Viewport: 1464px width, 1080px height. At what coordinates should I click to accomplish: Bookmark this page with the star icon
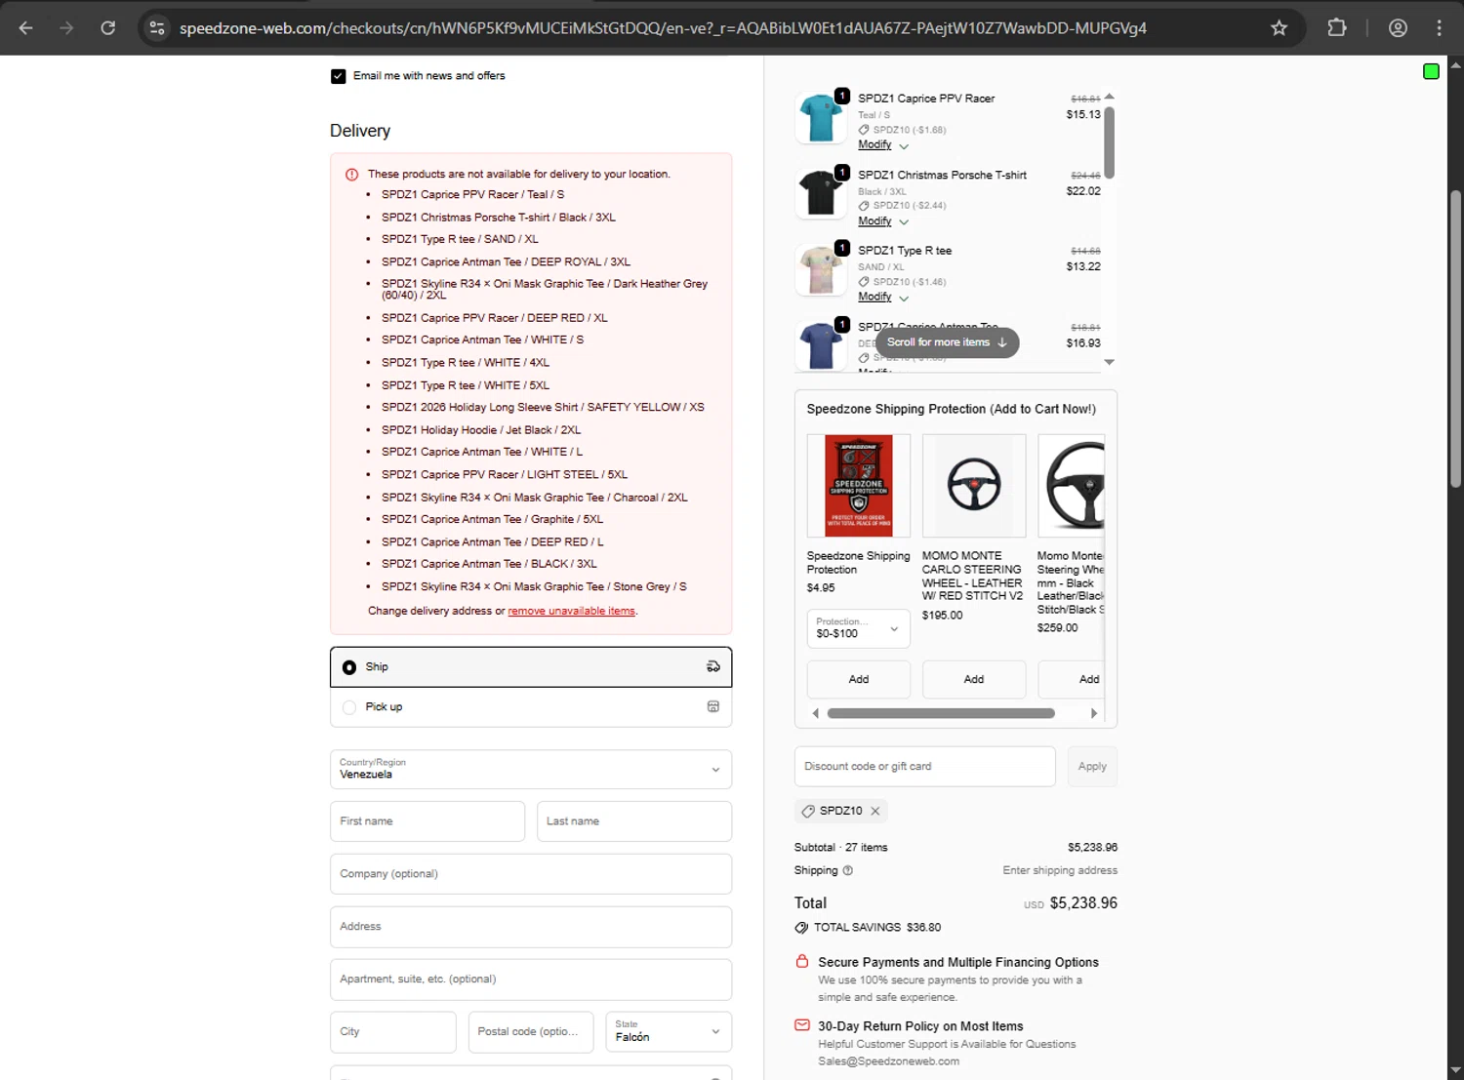coord(1279,28)
